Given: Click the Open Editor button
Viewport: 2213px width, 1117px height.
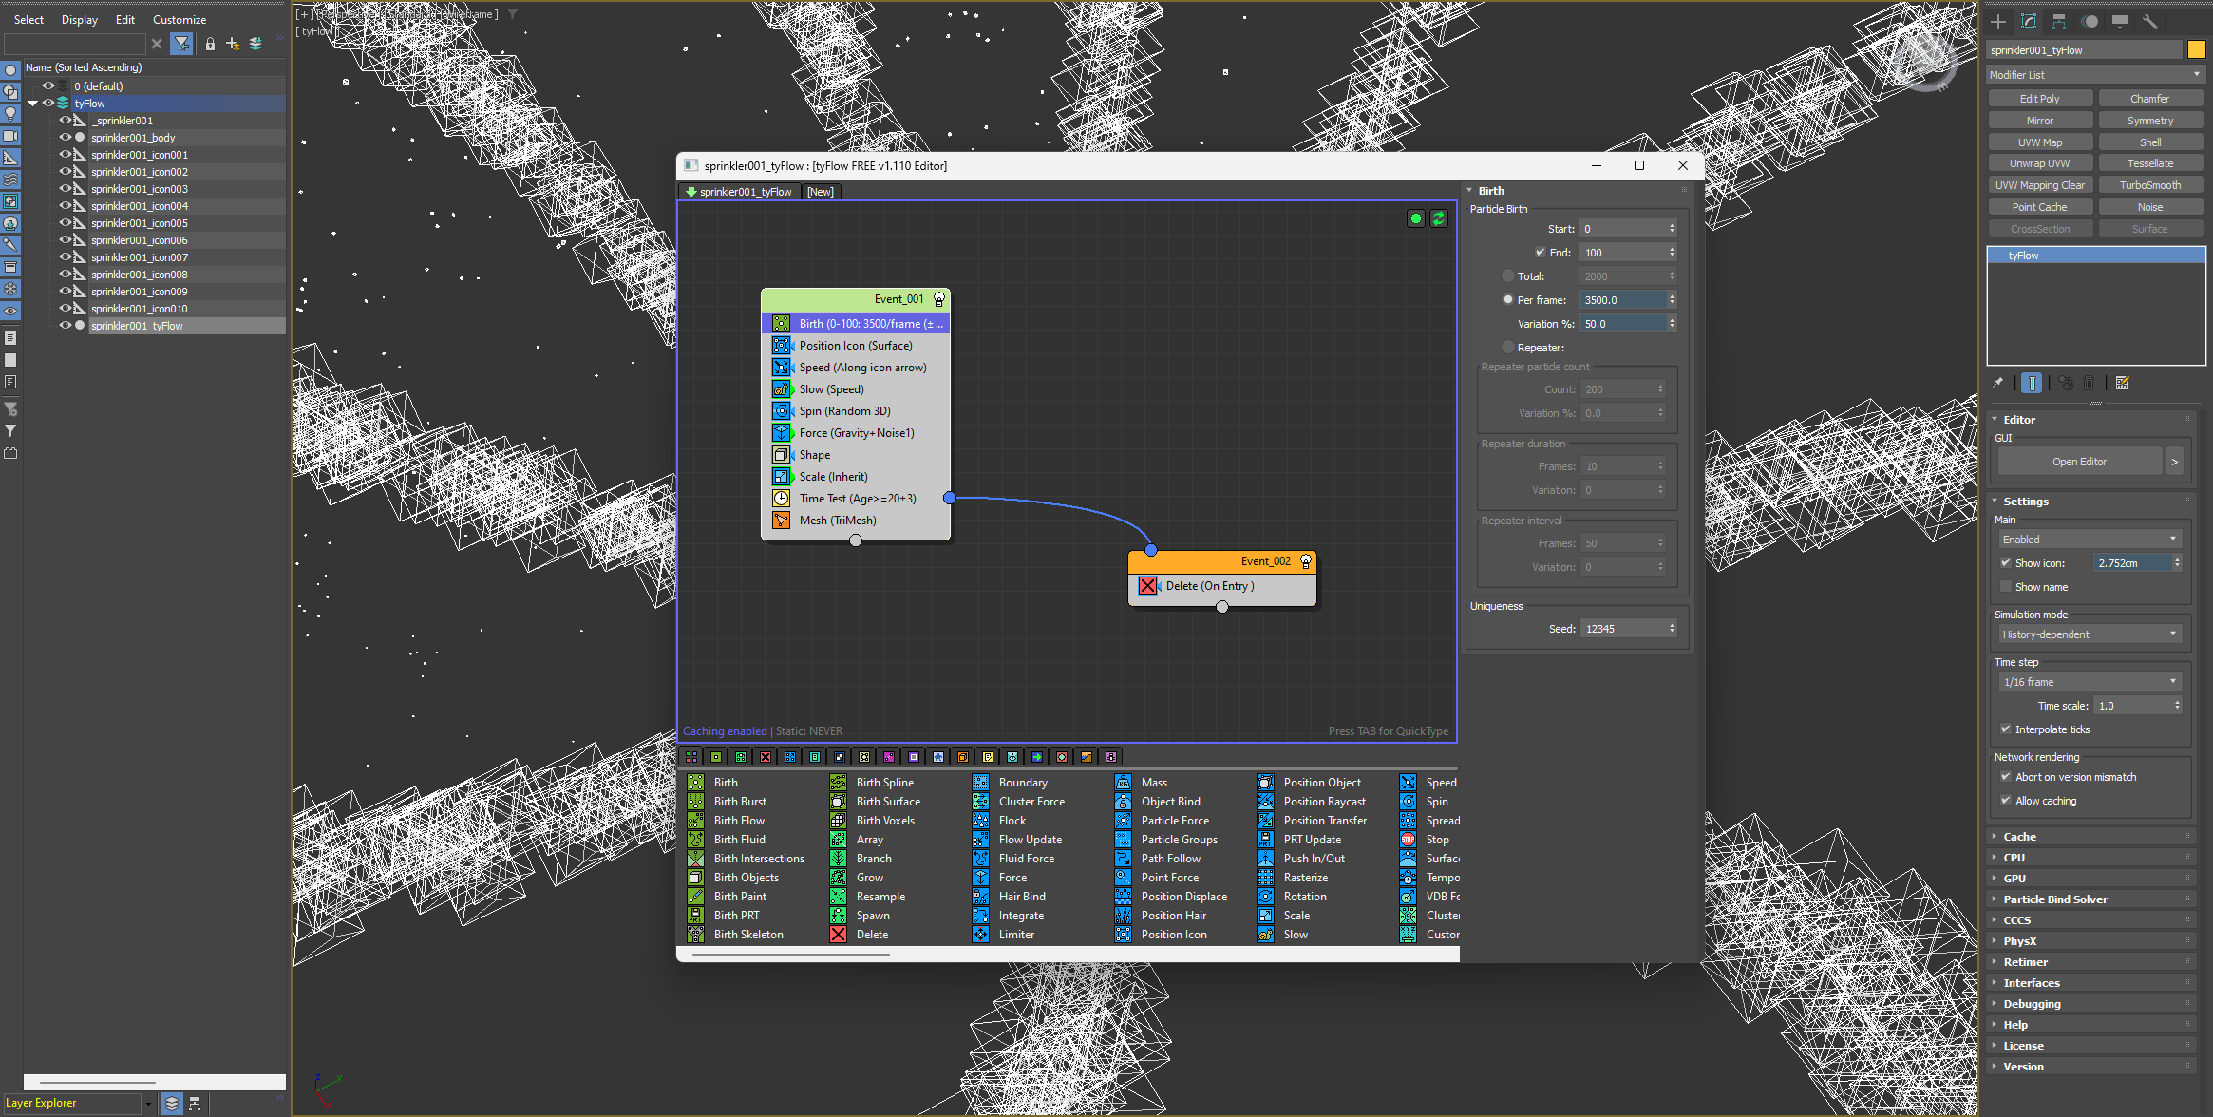Looking at the screenshot, I should point(2078,462).
